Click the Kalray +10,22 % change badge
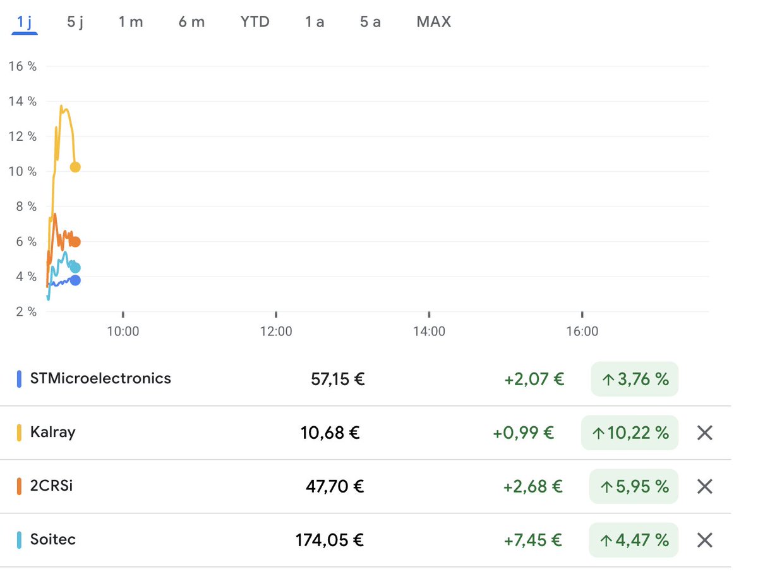758x574 pixels. (x=630, y=433)
